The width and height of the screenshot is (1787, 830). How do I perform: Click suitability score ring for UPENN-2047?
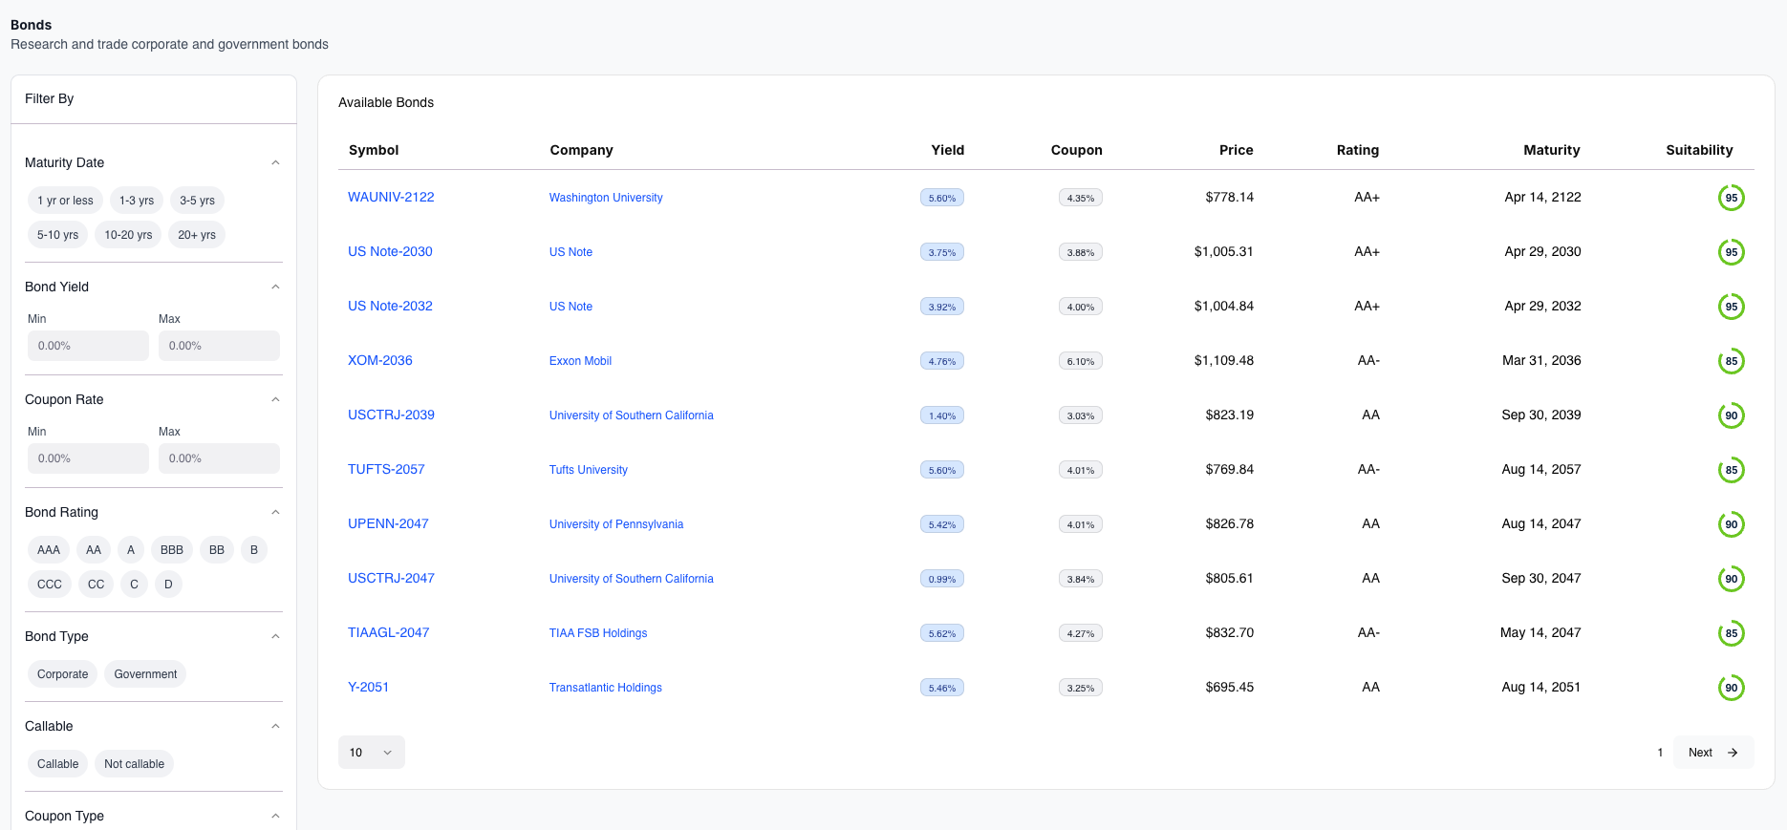(x=1731, y=524)
